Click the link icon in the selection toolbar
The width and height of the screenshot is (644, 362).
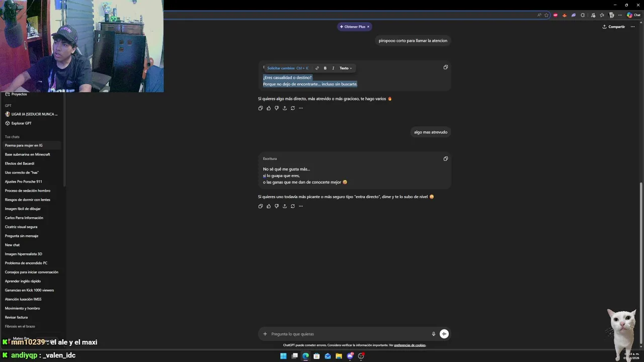click(317, 68)
